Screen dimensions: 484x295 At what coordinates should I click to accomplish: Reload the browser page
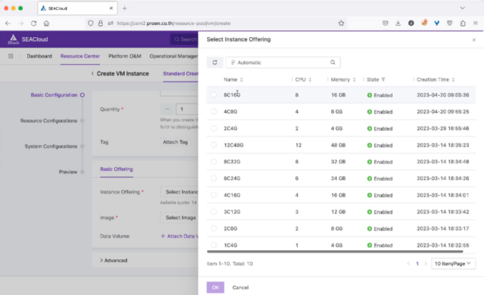tap(33, 23)
